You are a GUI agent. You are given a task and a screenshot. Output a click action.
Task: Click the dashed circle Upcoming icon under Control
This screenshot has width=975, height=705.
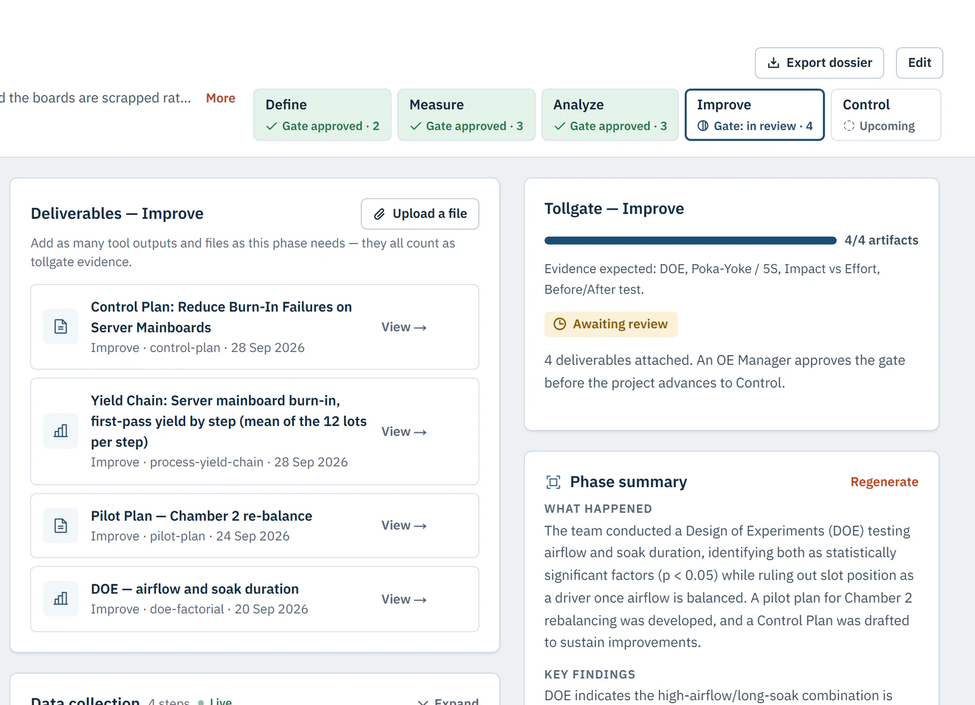point(849,126)
